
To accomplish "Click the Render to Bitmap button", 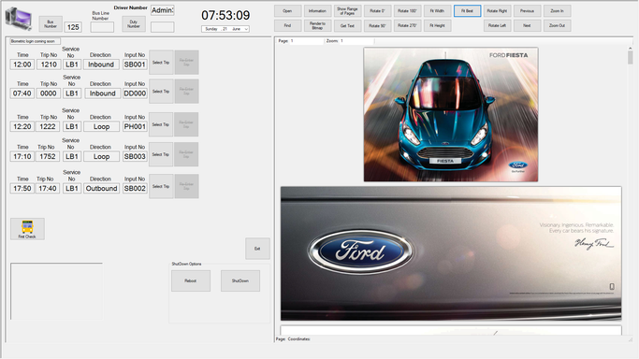I will pyautogui.click(x=317, y=25).
